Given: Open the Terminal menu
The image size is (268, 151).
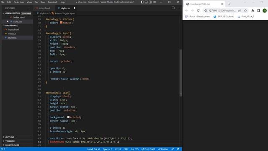Looking at the screenshot, I should point(52,2).
